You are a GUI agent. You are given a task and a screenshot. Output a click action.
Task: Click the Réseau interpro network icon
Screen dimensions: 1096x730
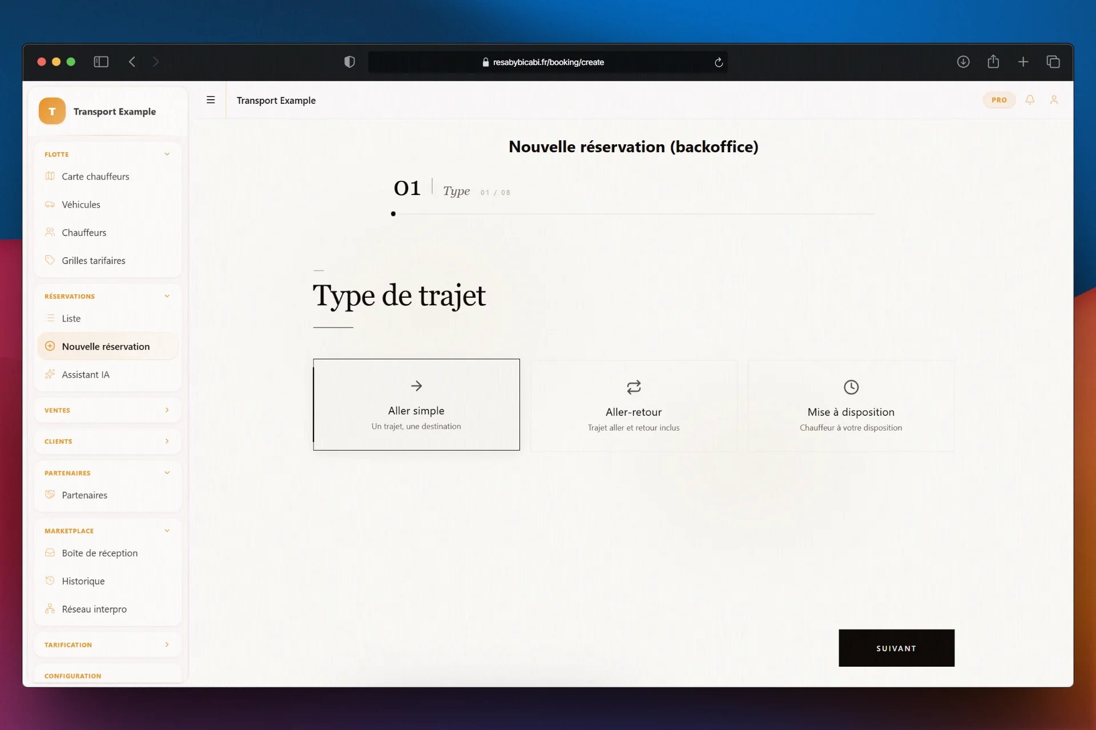(50, 609)
